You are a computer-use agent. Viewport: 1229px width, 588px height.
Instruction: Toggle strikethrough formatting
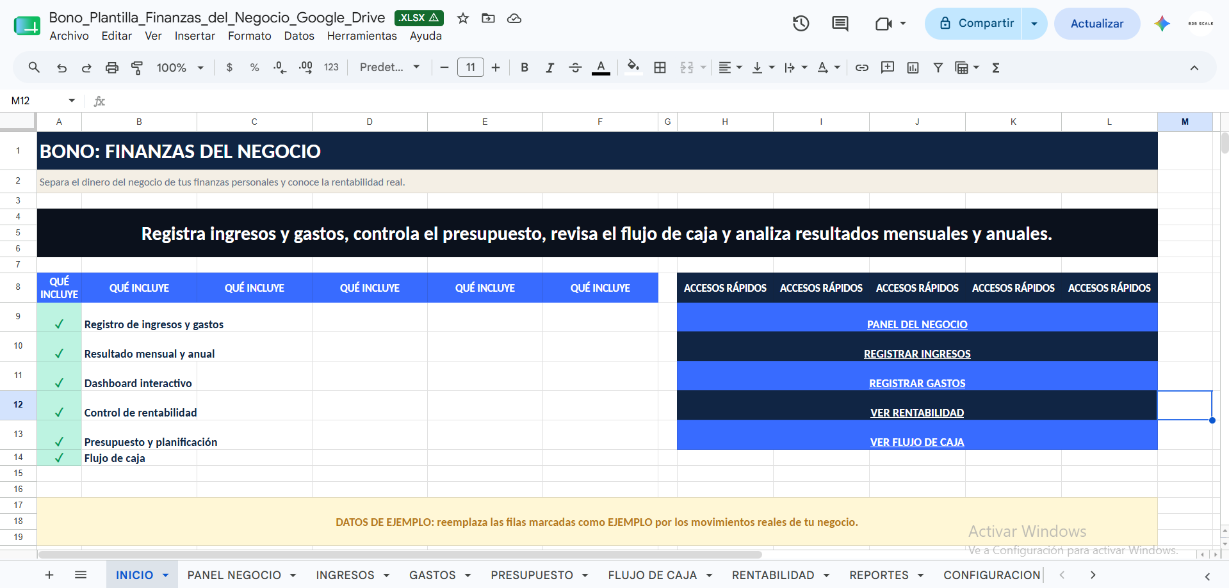pyautogui.click(x=575, y=67)
